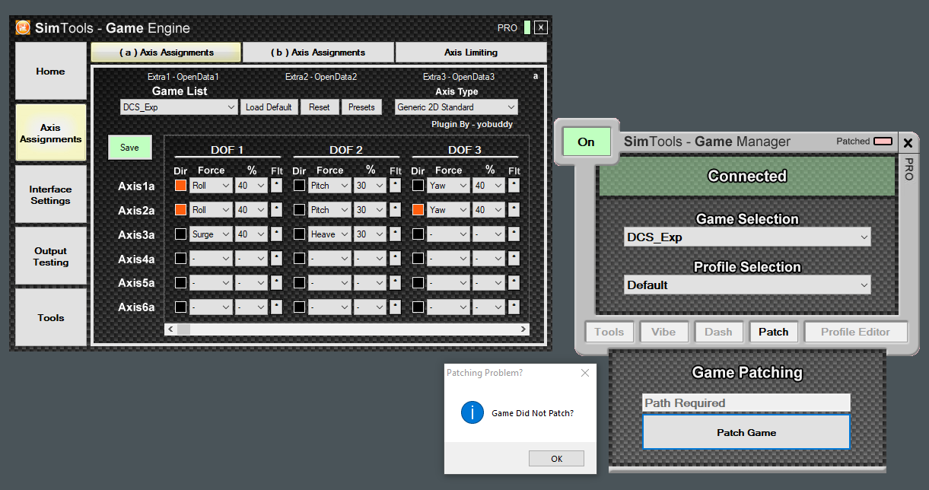Viewport: 929px width, 490px height.
Task: Click Axis3a DOF 3 filter asterisk button
Action: 514,234
